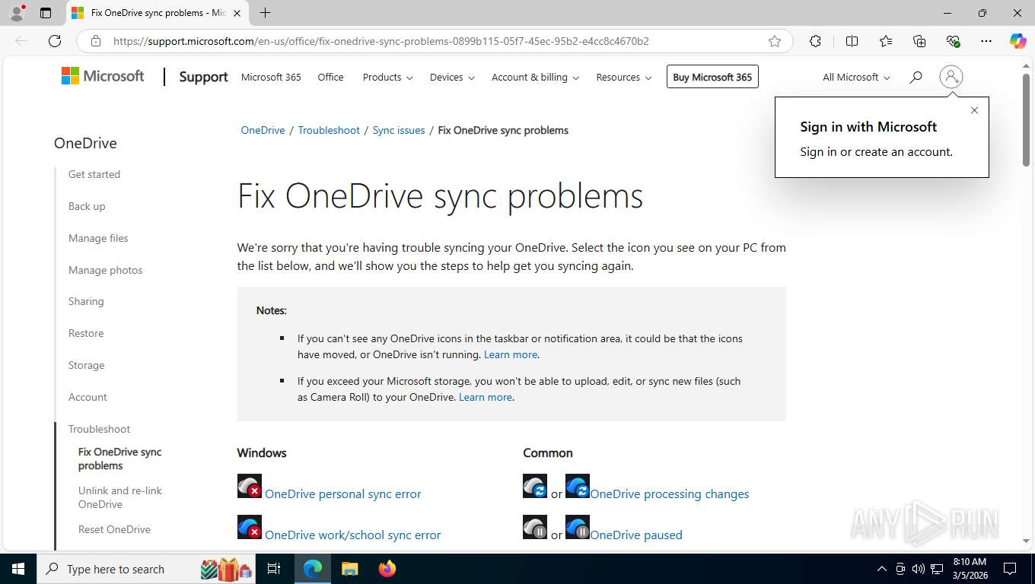Expand the Account & billing dropdown
1035x584 pixels.
click(x=535, y=77)
